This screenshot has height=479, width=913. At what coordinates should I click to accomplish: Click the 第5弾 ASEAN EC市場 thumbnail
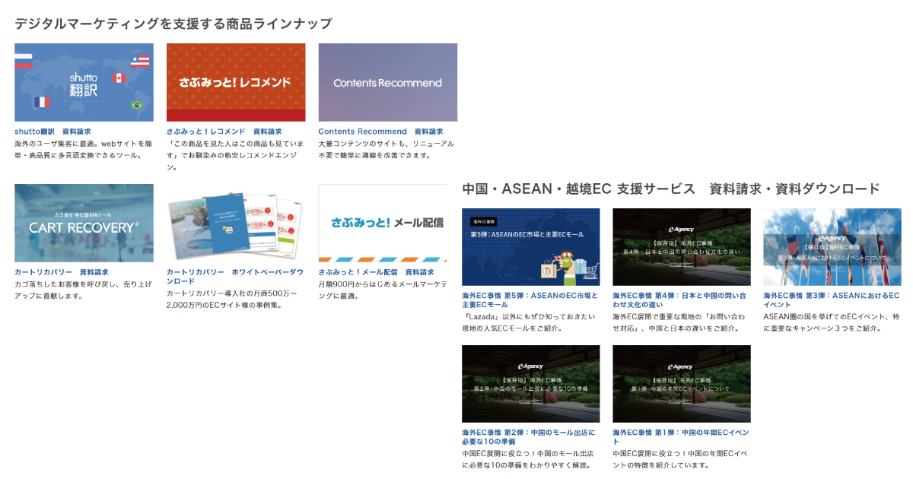(x=530, y=247)
